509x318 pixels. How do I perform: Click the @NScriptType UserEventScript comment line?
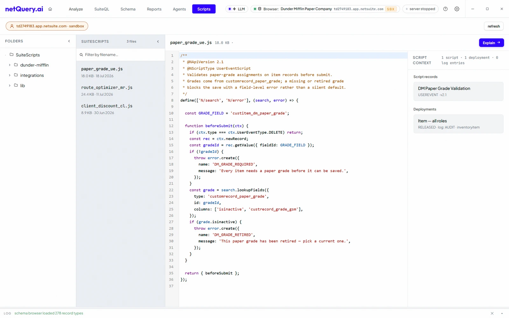point(217,68)
